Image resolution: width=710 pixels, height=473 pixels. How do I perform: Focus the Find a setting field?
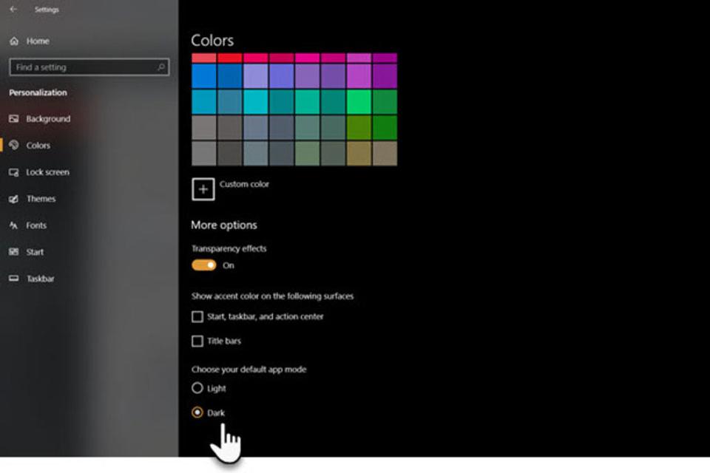89,67
